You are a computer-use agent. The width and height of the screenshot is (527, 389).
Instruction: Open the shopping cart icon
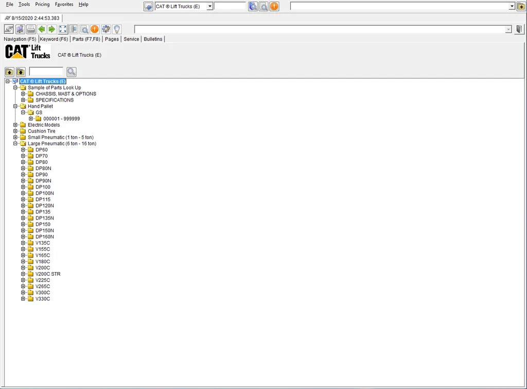click(20, 29)
